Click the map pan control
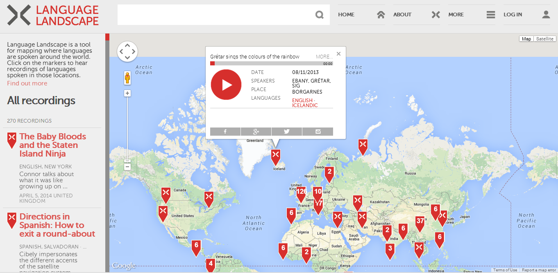The width and height of the screenshot is (558, 273). pos(127,51)
